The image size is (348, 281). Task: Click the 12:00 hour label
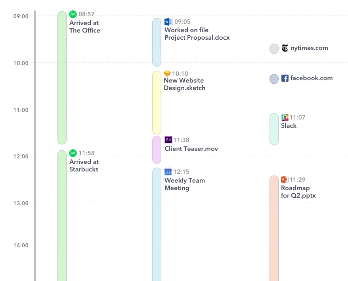[x=21, y=156]
